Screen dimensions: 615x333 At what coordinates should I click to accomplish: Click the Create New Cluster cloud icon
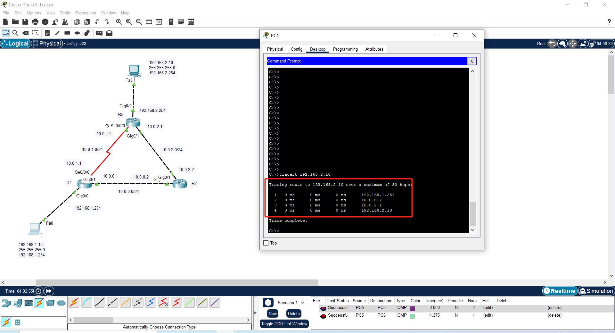(x=563, y=44)
